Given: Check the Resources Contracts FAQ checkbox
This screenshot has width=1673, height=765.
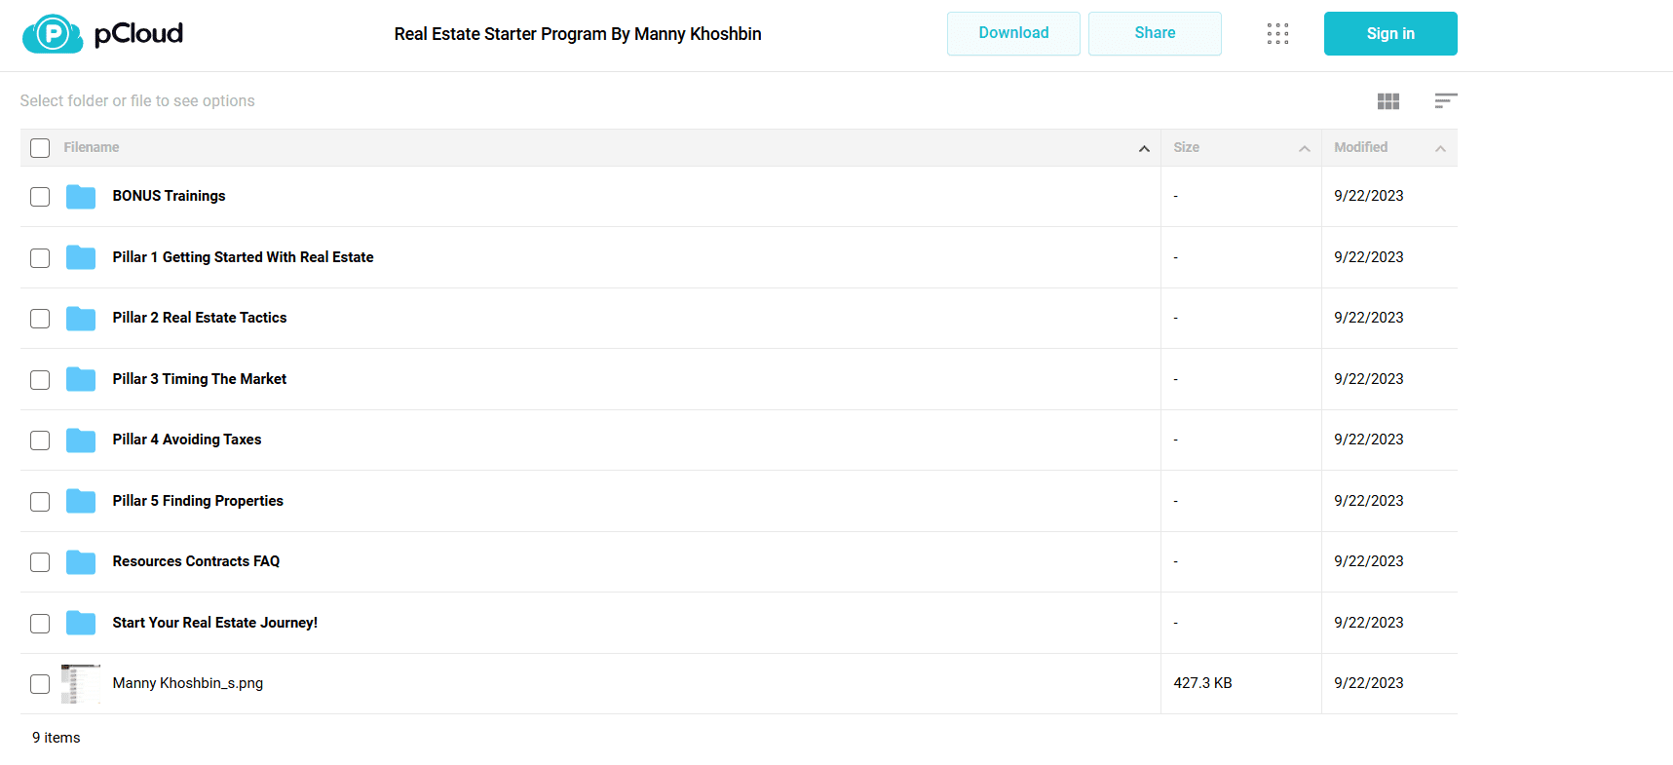Looking at the screenshot, I should pos(40,562).
